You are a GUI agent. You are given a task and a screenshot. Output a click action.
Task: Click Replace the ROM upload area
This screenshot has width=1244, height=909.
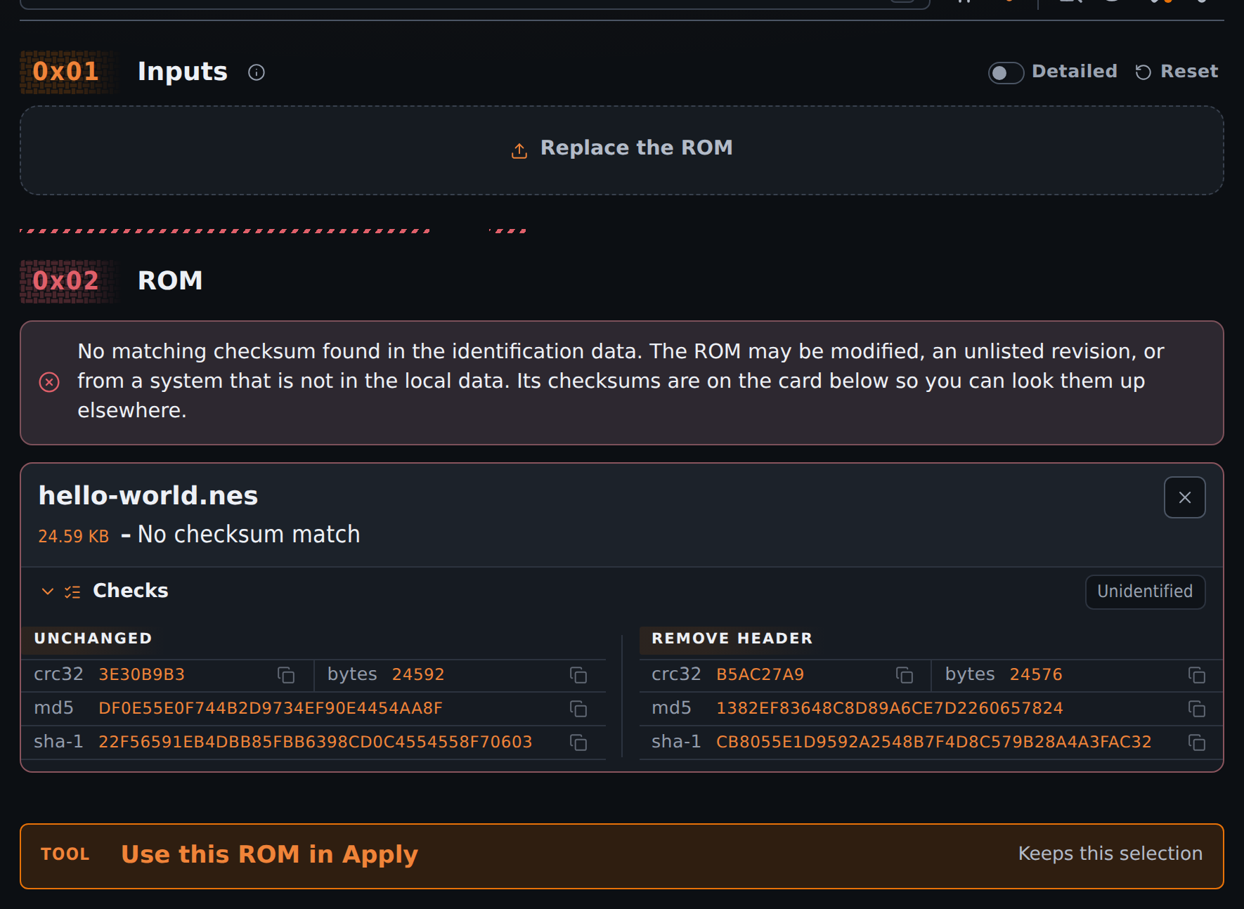622,150
